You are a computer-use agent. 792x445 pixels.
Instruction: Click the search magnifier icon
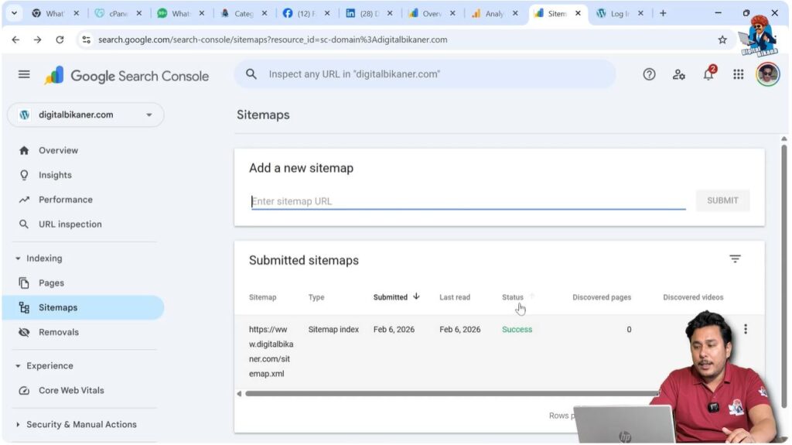pos(251,74)
